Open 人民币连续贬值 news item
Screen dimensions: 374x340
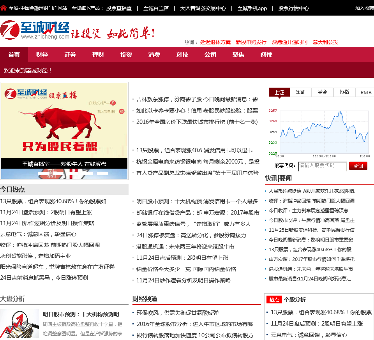312,191
